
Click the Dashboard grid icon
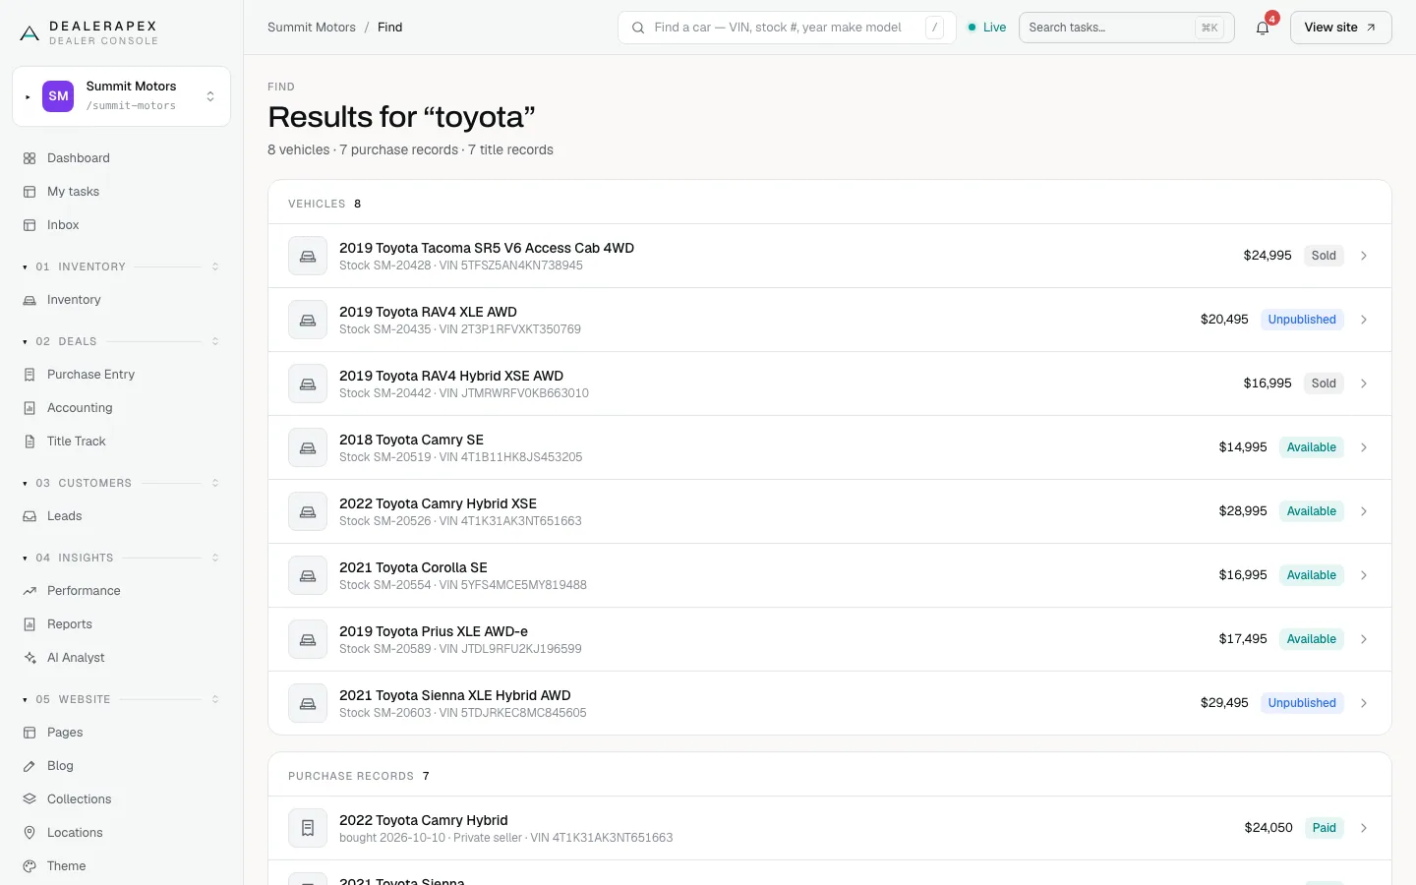point(29,158)
